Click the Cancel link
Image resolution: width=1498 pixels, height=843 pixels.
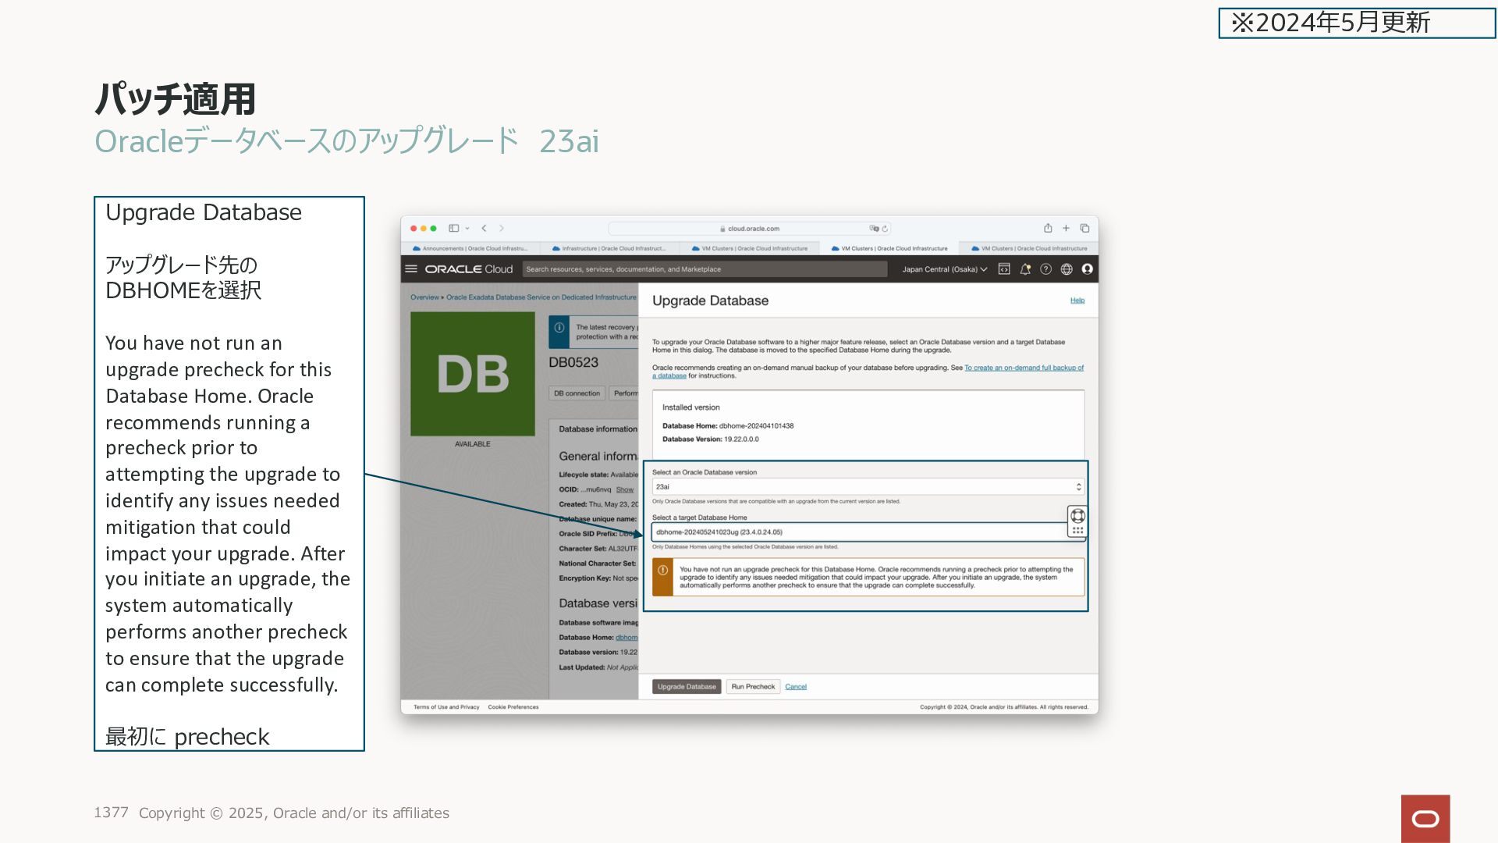tap(796, 687)
